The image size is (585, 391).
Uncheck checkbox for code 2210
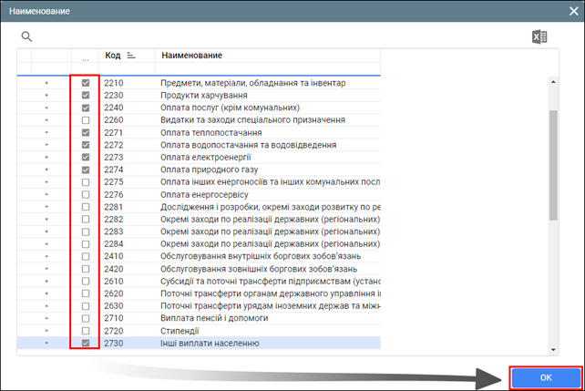coord(85,83)
